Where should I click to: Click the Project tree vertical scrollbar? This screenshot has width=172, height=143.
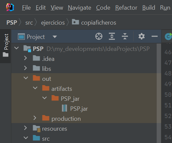coord(159,93)
